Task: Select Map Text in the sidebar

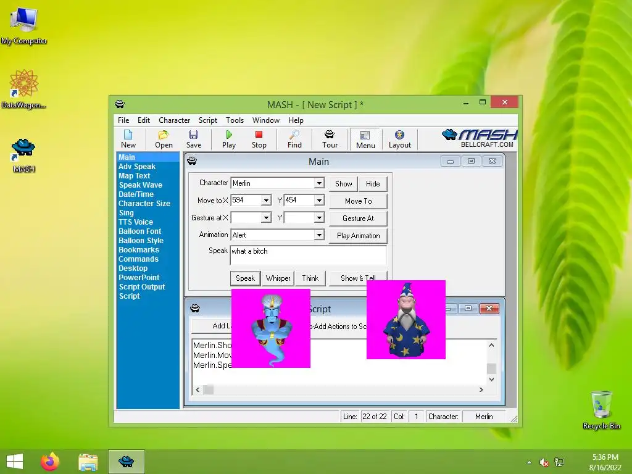Action: (x=134, y=176)
